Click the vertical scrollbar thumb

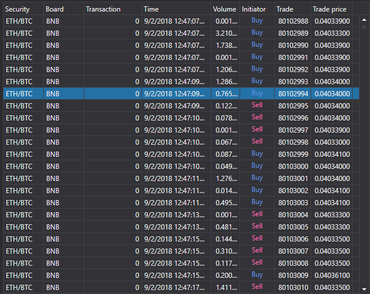[x=364, y=27]
